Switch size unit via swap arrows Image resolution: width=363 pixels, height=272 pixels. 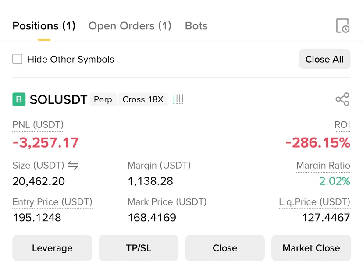[x=73, y=166]
